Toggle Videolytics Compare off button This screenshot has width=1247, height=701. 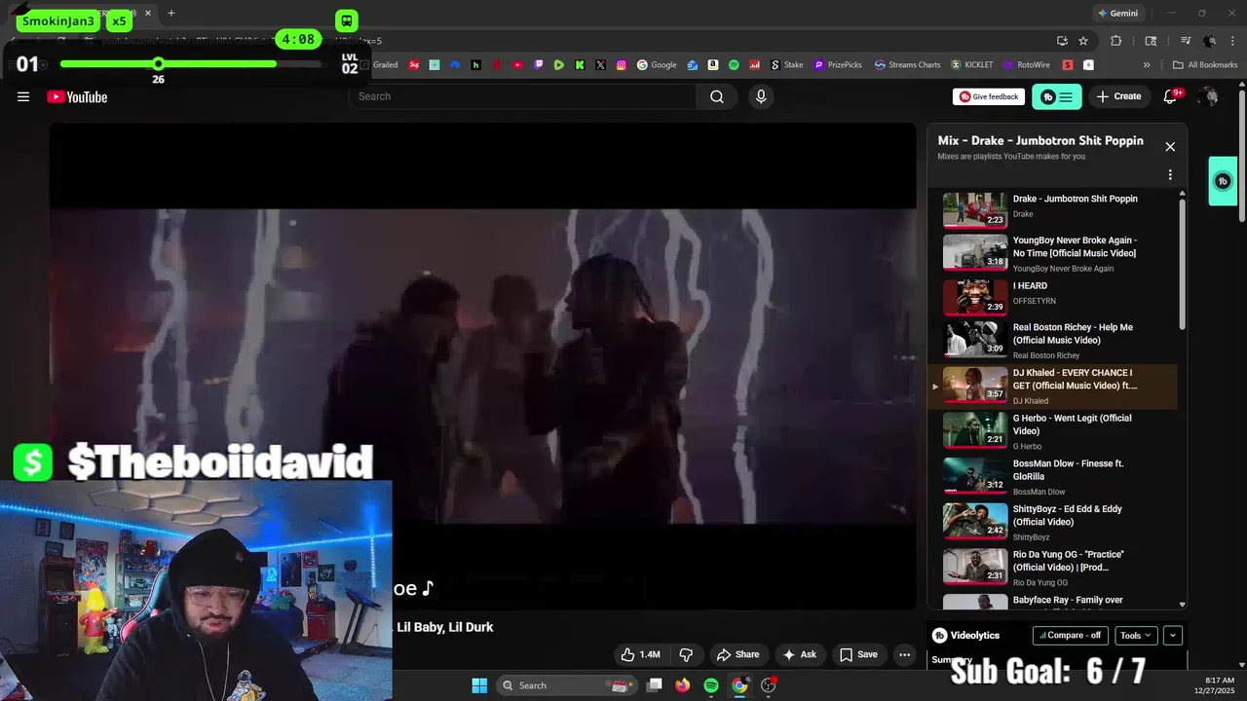1070,635
